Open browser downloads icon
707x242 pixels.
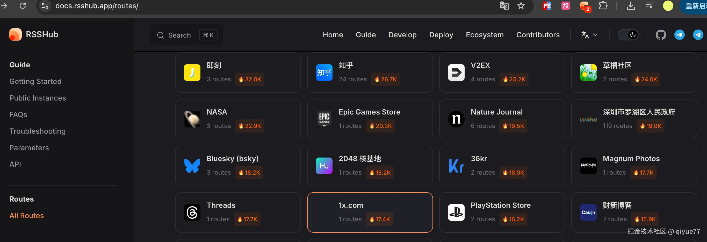(631, 6)
